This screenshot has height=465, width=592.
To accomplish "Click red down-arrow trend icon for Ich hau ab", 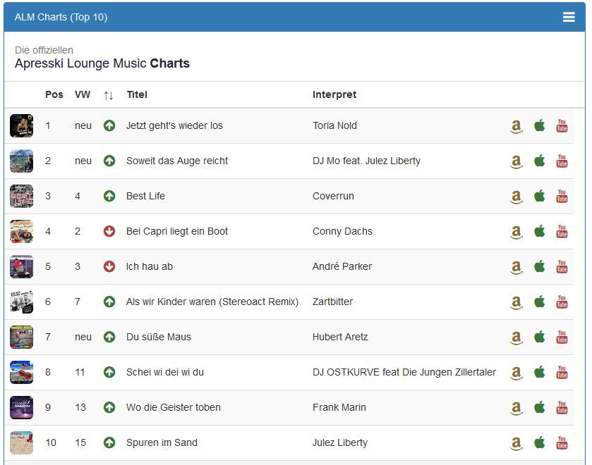I will [109, 266].
